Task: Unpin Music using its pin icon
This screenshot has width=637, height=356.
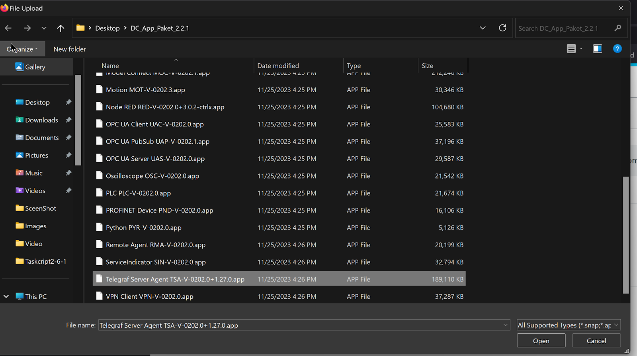Action: click(x=68, y=173)
